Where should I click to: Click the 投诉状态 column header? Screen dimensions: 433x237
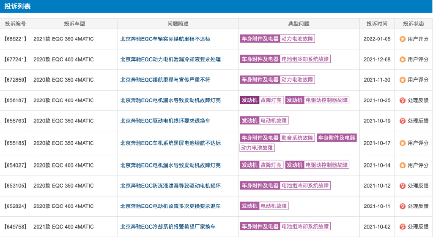[414, 24]
